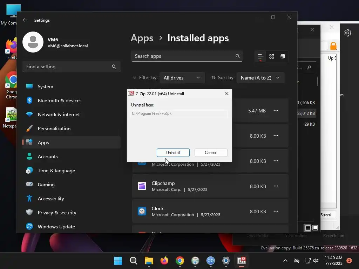Open the clock and date flyout
Image resolution: width=359 pixels, height=269 pixels.
pyautogui.click(x=334, y=261)
